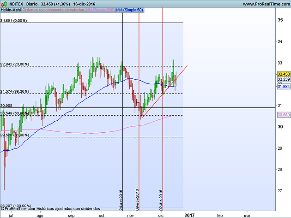Click the 'oct' month on time axis

[102, 215]
